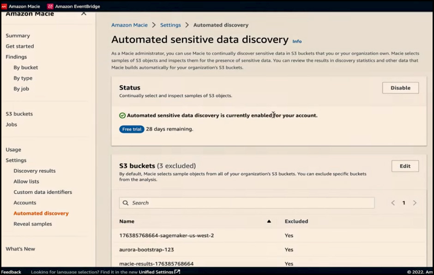Screen dimensions: 434x275
Task: Open Discovery results settings
Action: (x=35, y=171)
